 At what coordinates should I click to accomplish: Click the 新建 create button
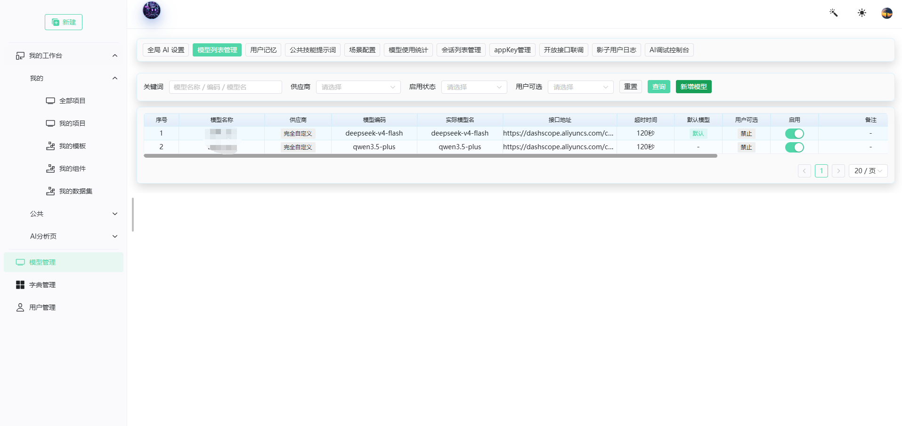click(64, 22)
